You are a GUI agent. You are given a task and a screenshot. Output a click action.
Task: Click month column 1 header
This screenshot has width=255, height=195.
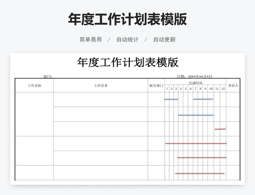pyautogui.click(x=167, y=89)
